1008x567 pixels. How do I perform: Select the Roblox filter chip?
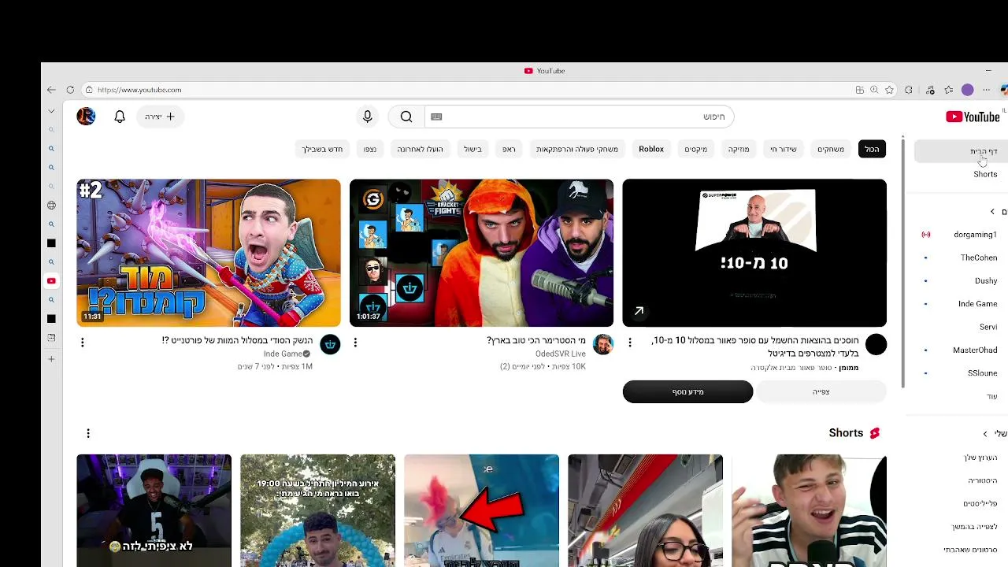[x=651, y=149]
